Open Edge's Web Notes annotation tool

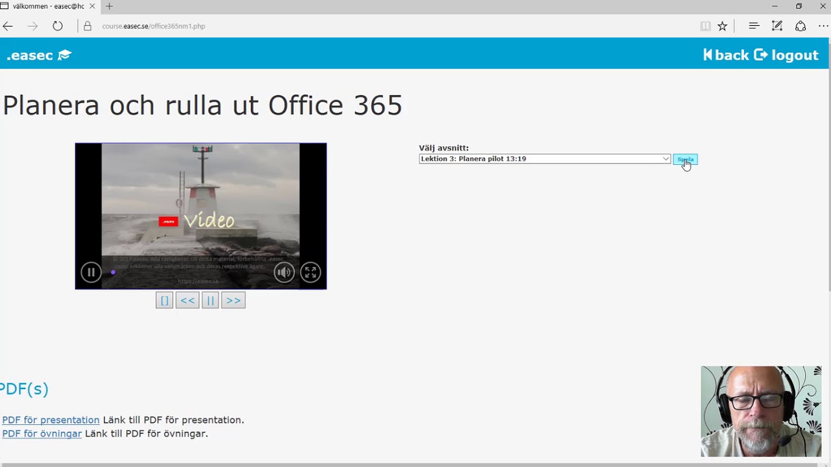776,26
